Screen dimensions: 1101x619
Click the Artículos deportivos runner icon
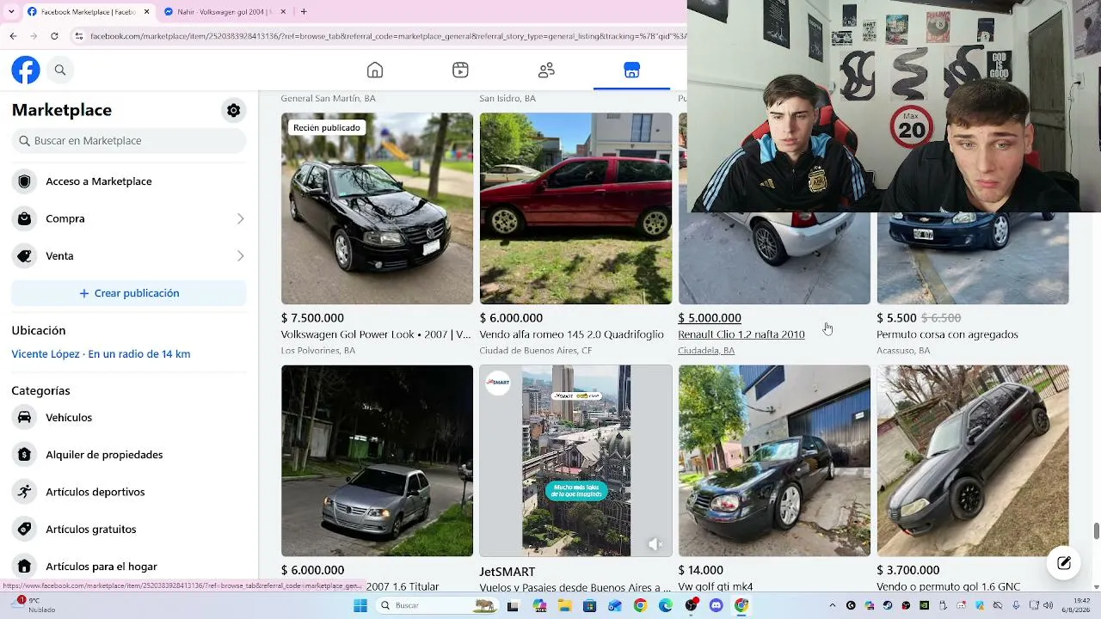click(24, 492)
